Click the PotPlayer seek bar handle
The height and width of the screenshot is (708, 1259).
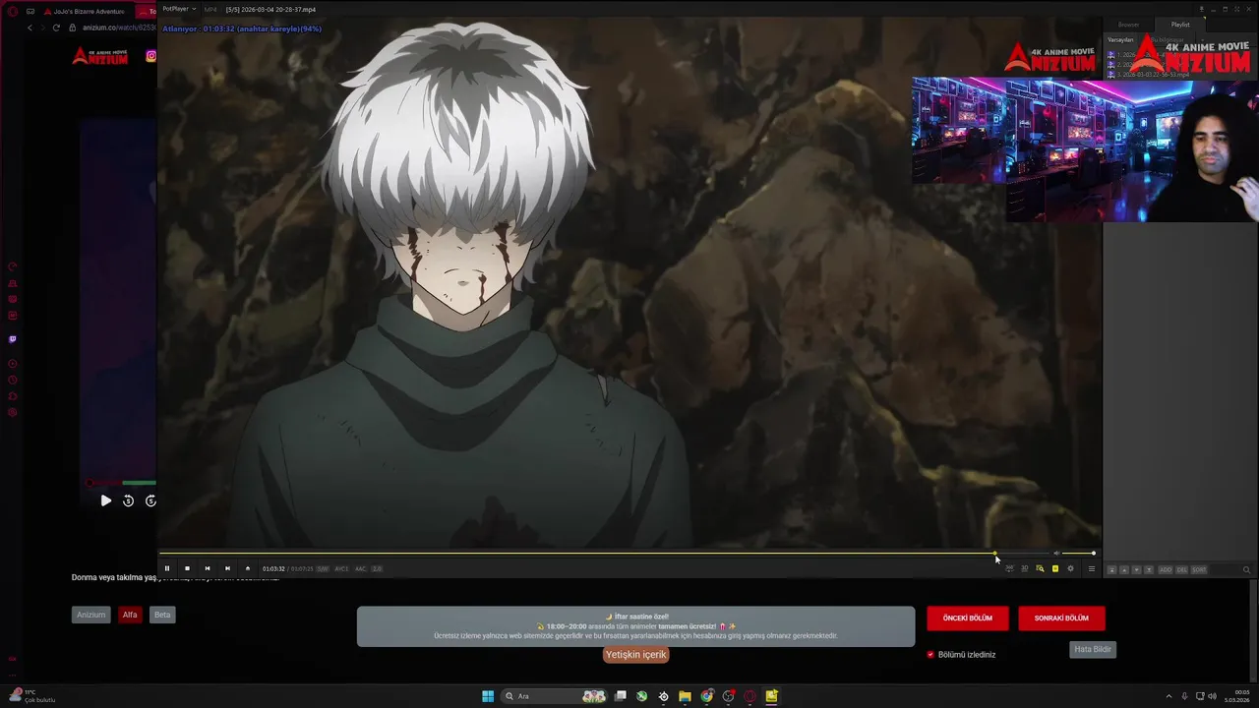tap(995, 554)
